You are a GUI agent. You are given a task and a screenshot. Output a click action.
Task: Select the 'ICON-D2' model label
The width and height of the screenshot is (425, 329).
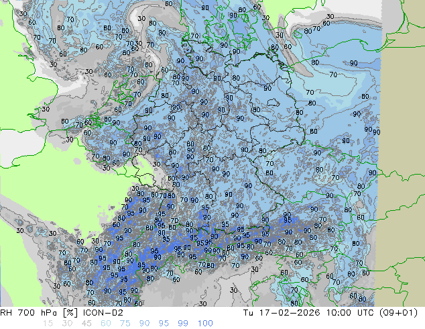point(103,313)
